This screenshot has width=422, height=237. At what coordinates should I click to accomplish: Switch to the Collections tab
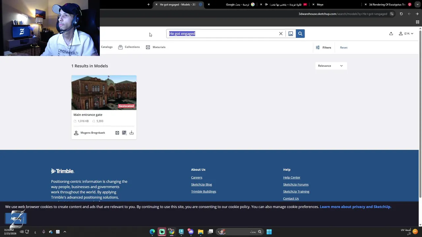129,47
